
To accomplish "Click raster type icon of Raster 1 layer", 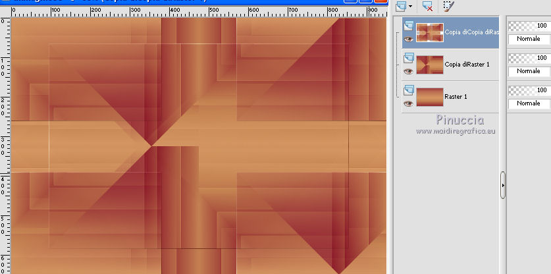I will click(x=409, y=90).
